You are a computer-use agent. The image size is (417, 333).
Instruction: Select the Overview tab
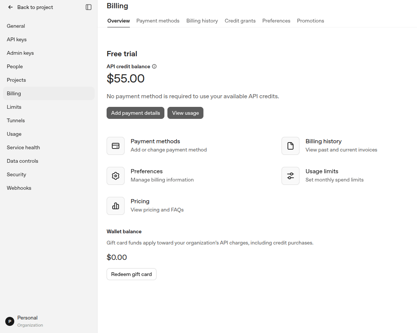[x=119, y=21]
